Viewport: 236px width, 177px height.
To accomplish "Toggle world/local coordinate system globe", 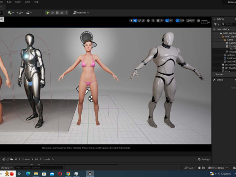I will point(148,21).
